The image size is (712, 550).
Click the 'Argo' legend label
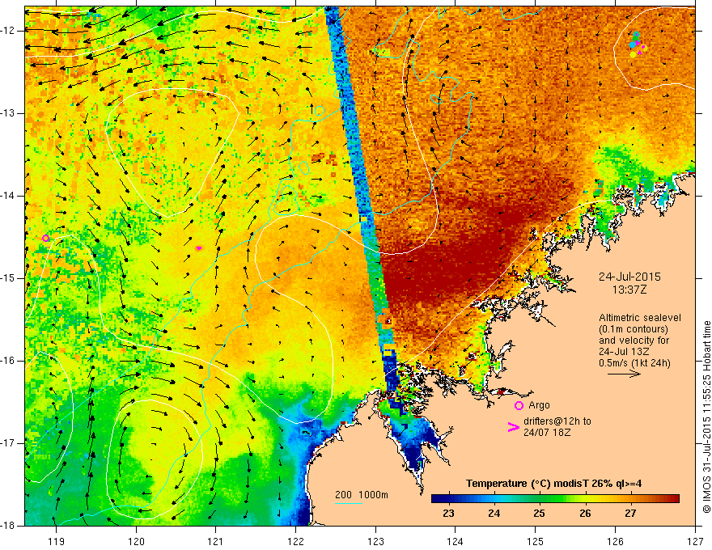(539, 405)
